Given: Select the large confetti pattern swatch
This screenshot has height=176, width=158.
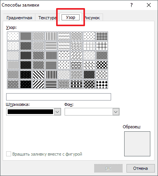Looking at the screenshot, I should (64, 84).
